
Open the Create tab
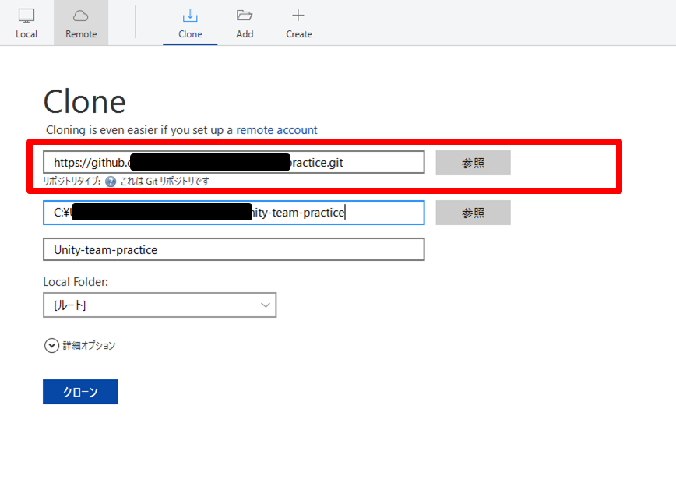pyautogui.click(x=299, y=23)
